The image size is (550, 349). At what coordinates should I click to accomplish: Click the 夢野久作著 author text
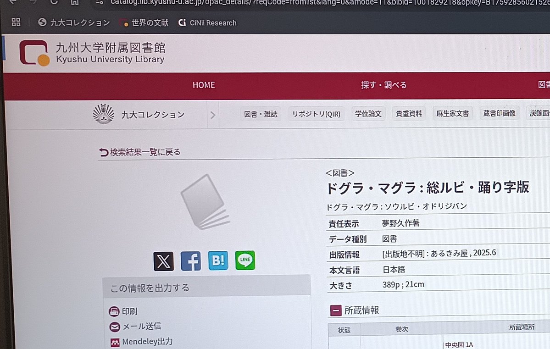400,223
